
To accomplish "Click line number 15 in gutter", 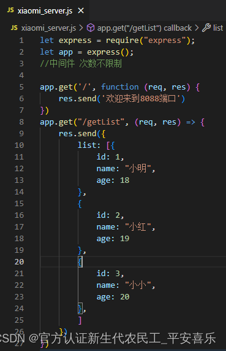I will pyautogui.click(x=19, y=204).
